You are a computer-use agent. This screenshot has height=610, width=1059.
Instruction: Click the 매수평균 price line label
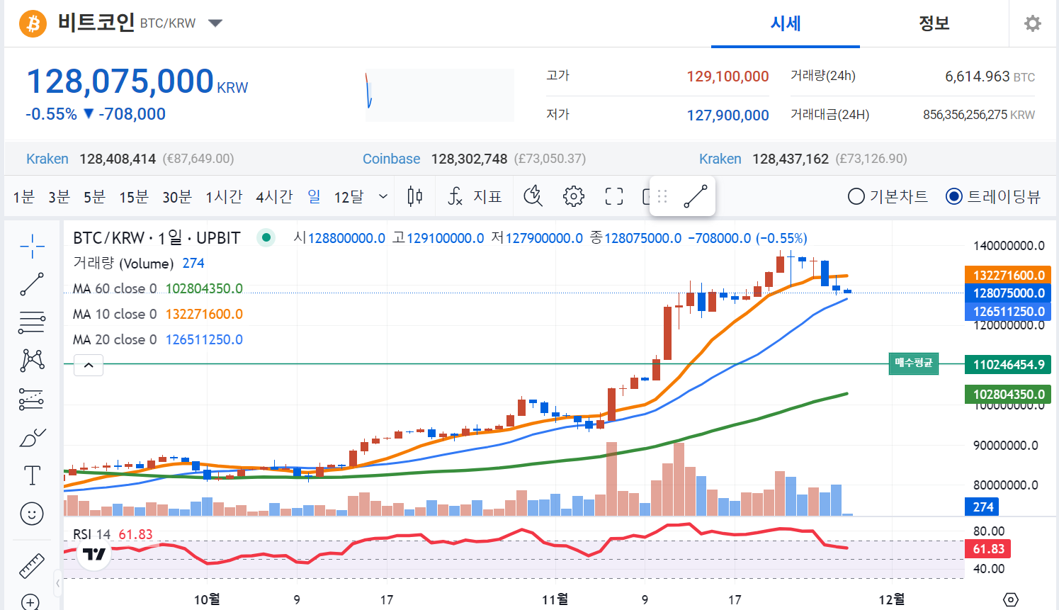click(914, 363)
